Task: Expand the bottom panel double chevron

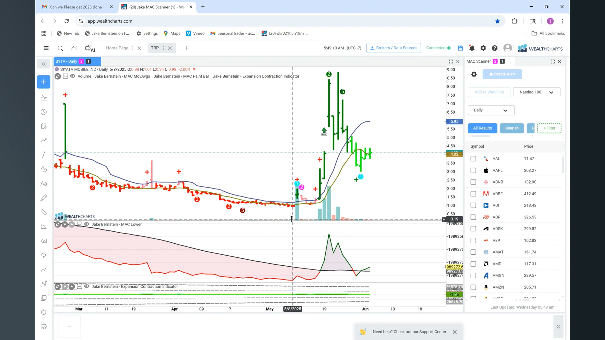Action: [x=558, y=326]
